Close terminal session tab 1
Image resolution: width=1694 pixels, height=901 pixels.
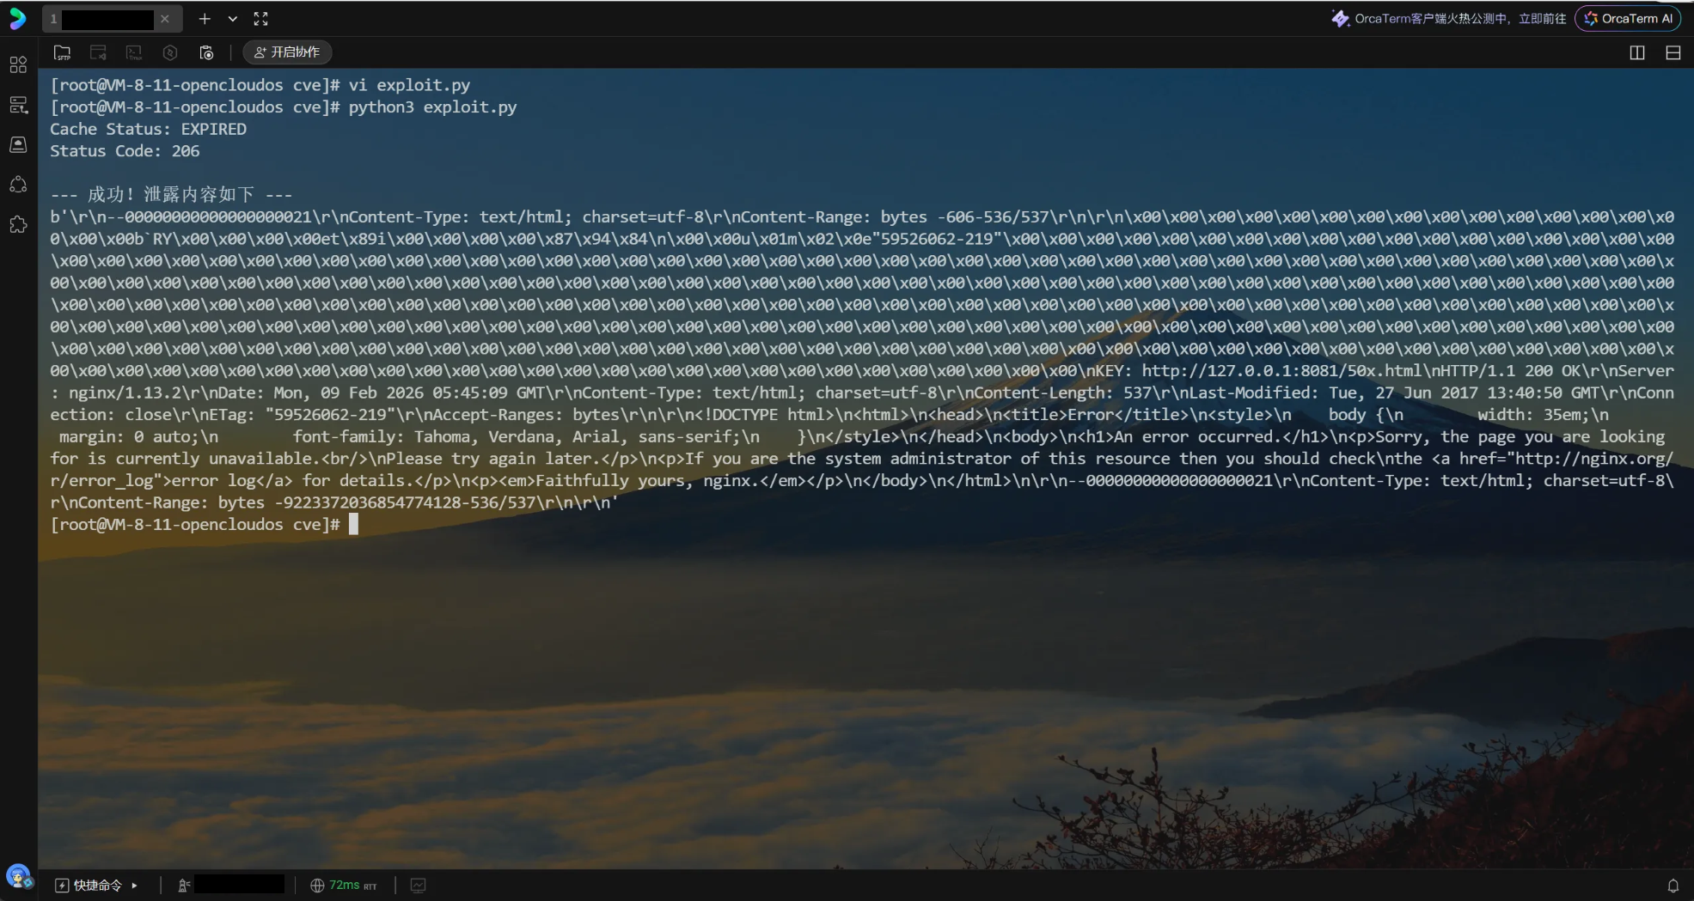click(x=165, y=19)
